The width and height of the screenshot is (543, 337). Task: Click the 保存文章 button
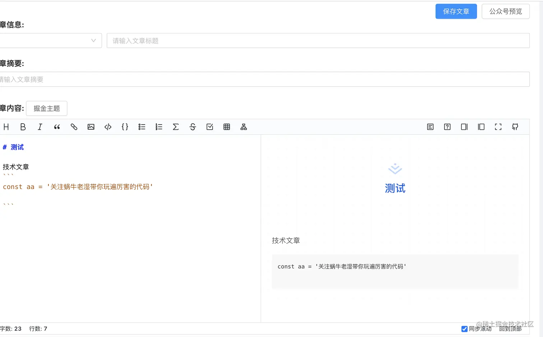pos(456,11)
